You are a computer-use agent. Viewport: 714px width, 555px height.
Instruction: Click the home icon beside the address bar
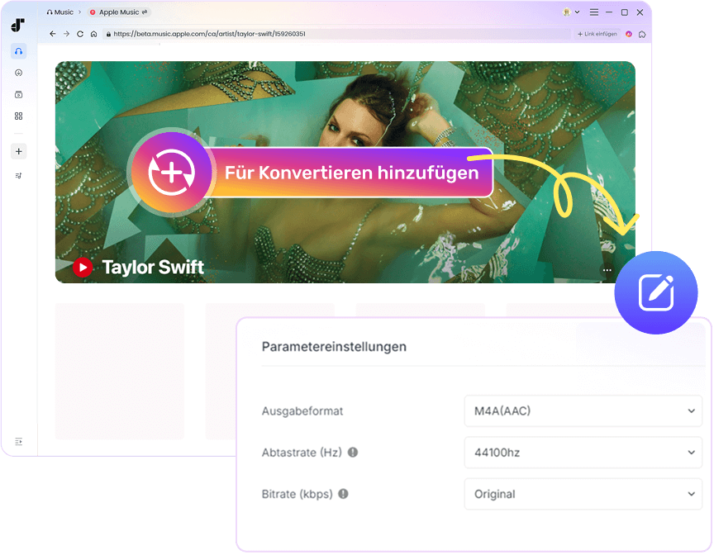[x=93, y=34]
